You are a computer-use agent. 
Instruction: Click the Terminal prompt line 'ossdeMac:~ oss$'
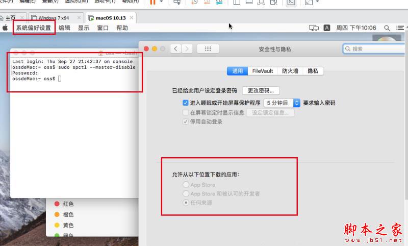click(34, 79)
